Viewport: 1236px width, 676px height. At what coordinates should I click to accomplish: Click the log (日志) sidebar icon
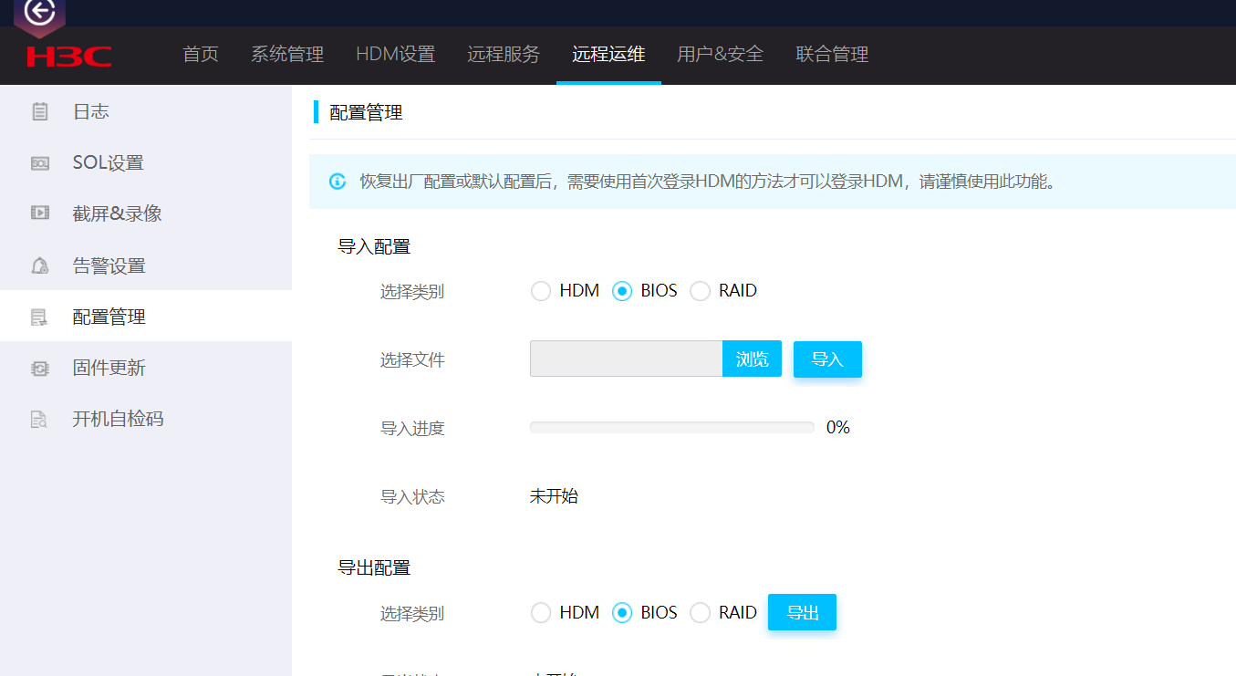coord(39,111)
